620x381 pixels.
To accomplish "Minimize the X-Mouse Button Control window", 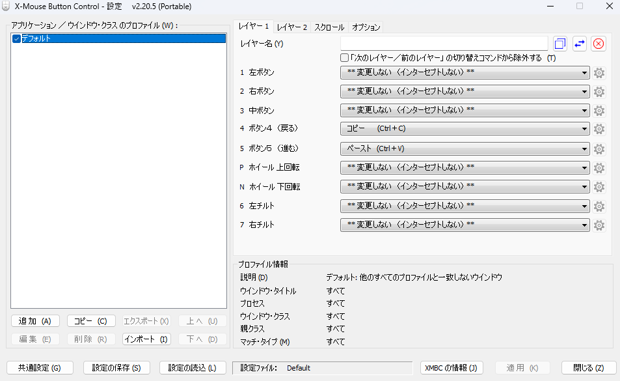I will [550, 7].
